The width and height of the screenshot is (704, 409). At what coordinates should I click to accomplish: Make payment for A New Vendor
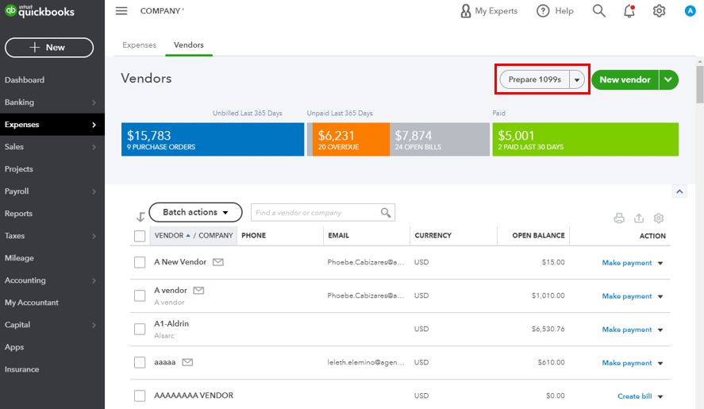627,263
